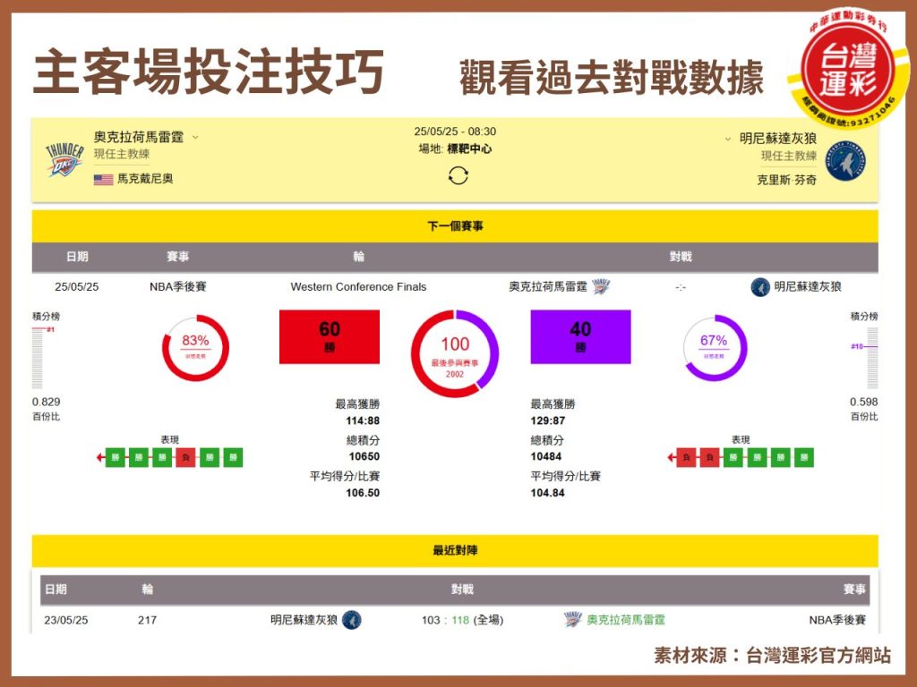Select the red 負 square in Thunder's 表現 row
This screenshot has height=687, width=917.
pyautogui.click(x=185, y=457)
